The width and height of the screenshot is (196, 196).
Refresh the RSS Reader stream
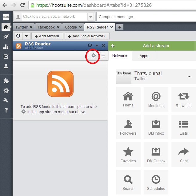coord(90,45)
